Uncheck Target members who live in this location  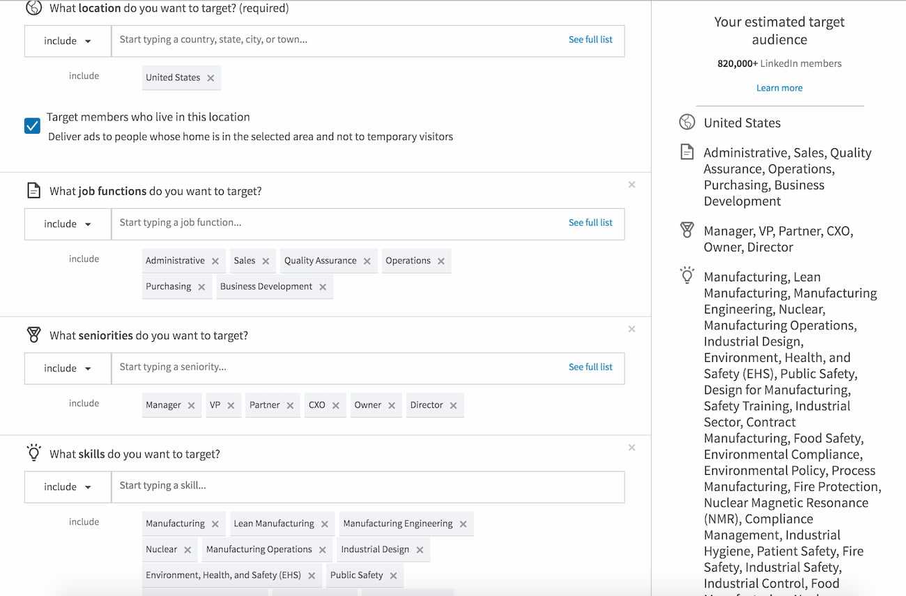click(x=32, y=126)
